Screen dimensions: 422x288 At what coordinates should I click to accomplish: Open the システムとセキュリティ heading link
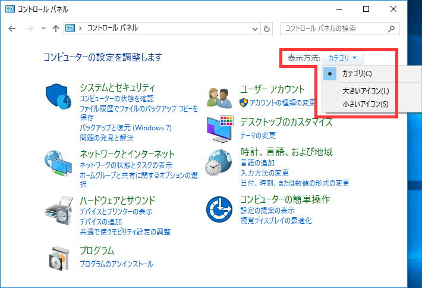[x=117, y=87]
